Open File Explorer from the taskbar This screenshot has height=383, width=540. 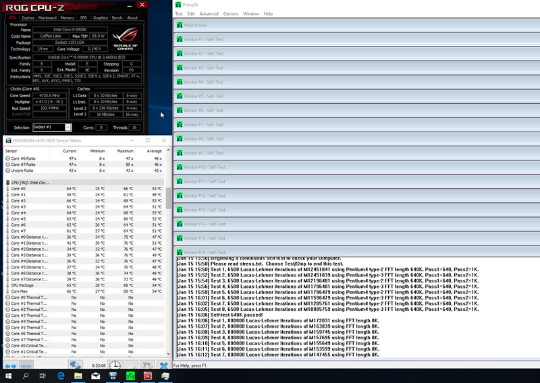(x=77, y=376)
